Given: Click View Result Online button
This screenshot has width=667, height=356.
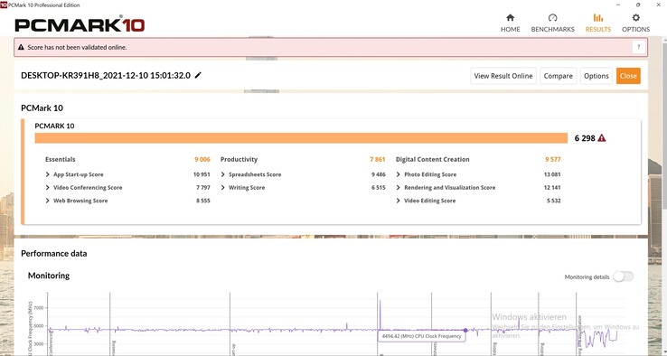Looking at the screenshot, I should [503, 76].
